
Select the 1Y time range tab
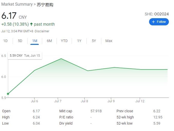(x=79, y=41)
